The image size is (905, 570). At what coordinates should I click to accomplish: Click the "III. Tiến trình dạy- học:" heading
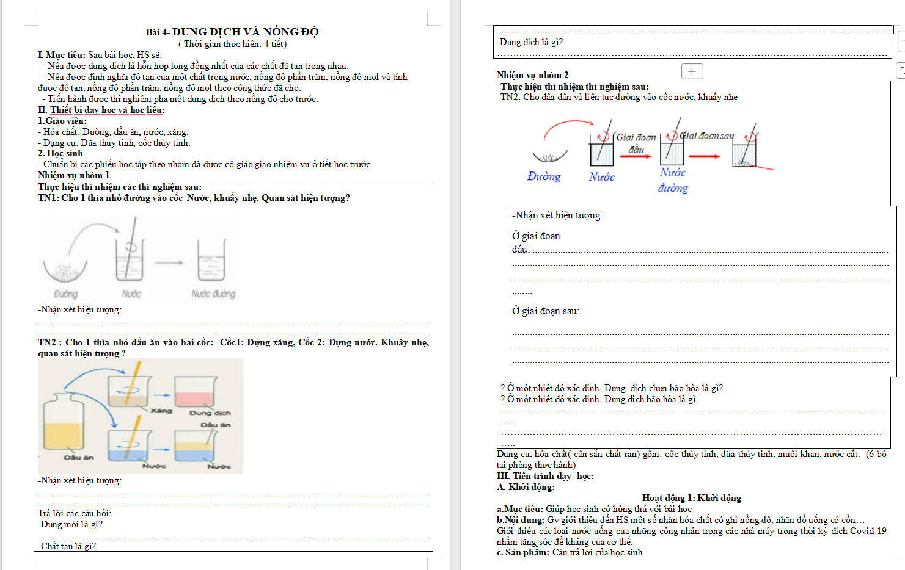coord(545,476)
